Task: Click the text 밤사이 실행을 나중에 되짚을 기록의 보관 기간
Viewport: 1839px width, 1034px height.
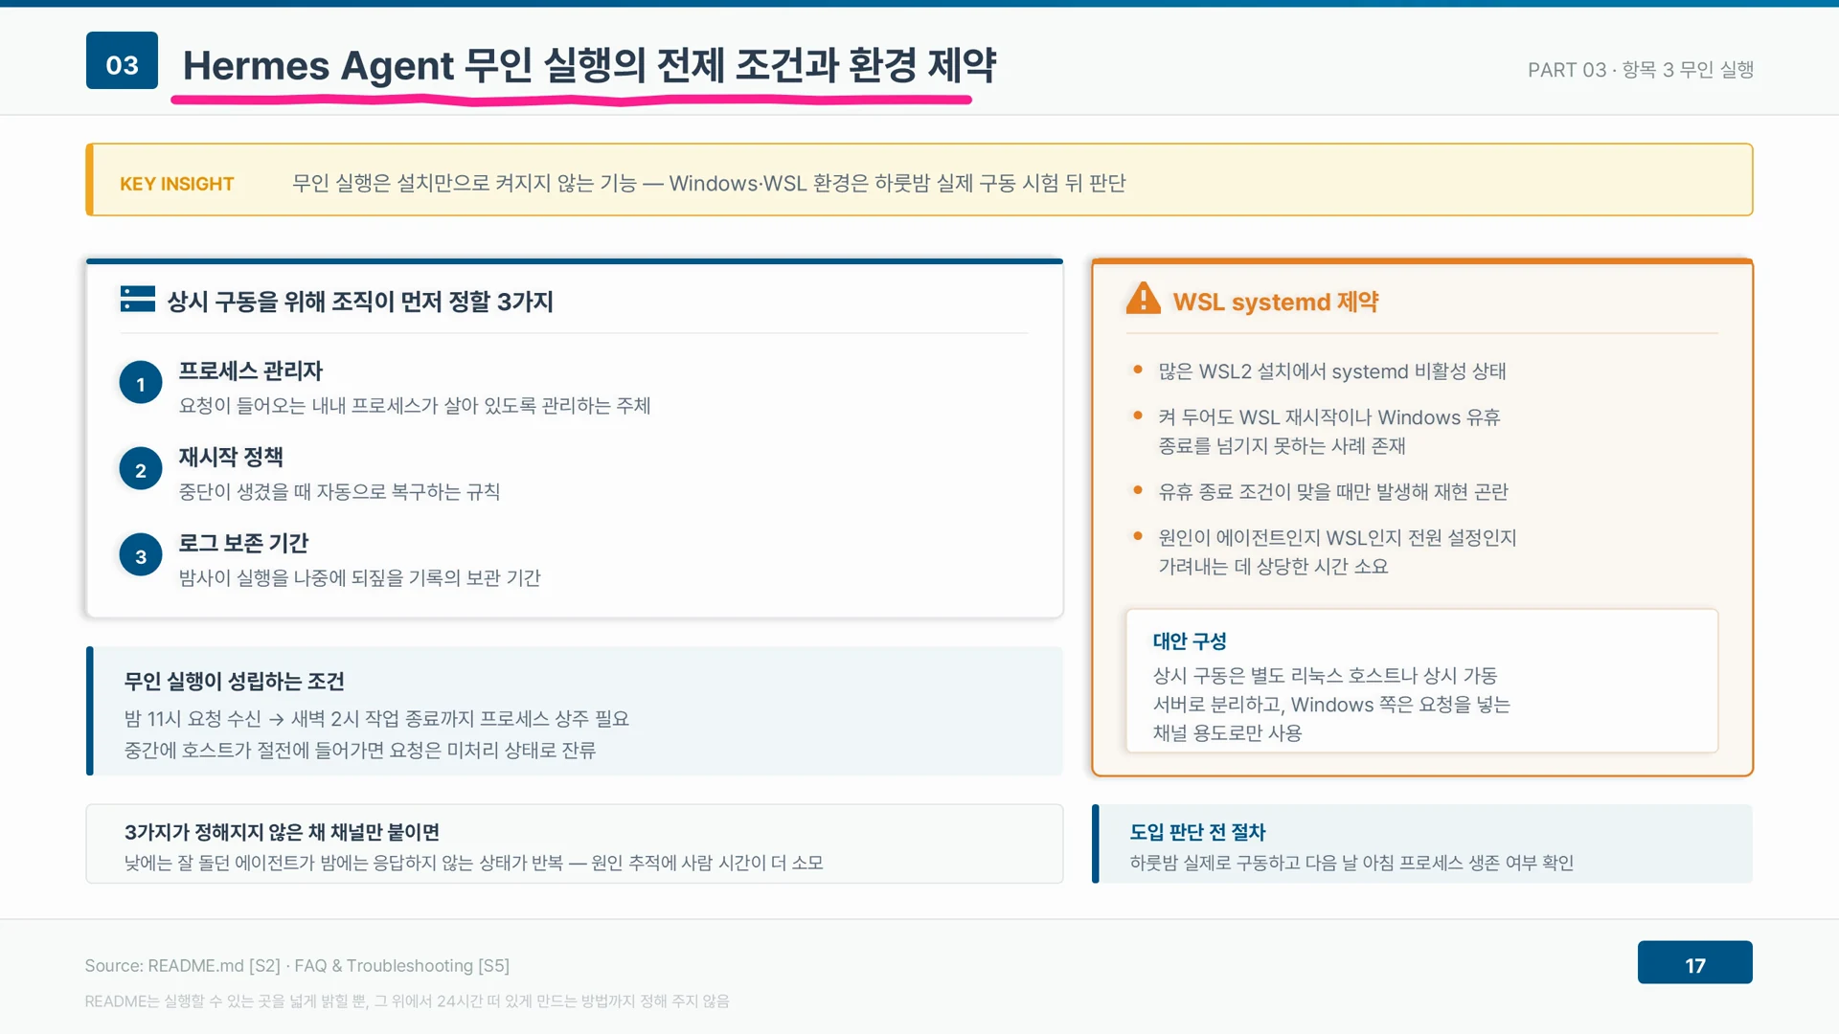Action: pos(359,578)
